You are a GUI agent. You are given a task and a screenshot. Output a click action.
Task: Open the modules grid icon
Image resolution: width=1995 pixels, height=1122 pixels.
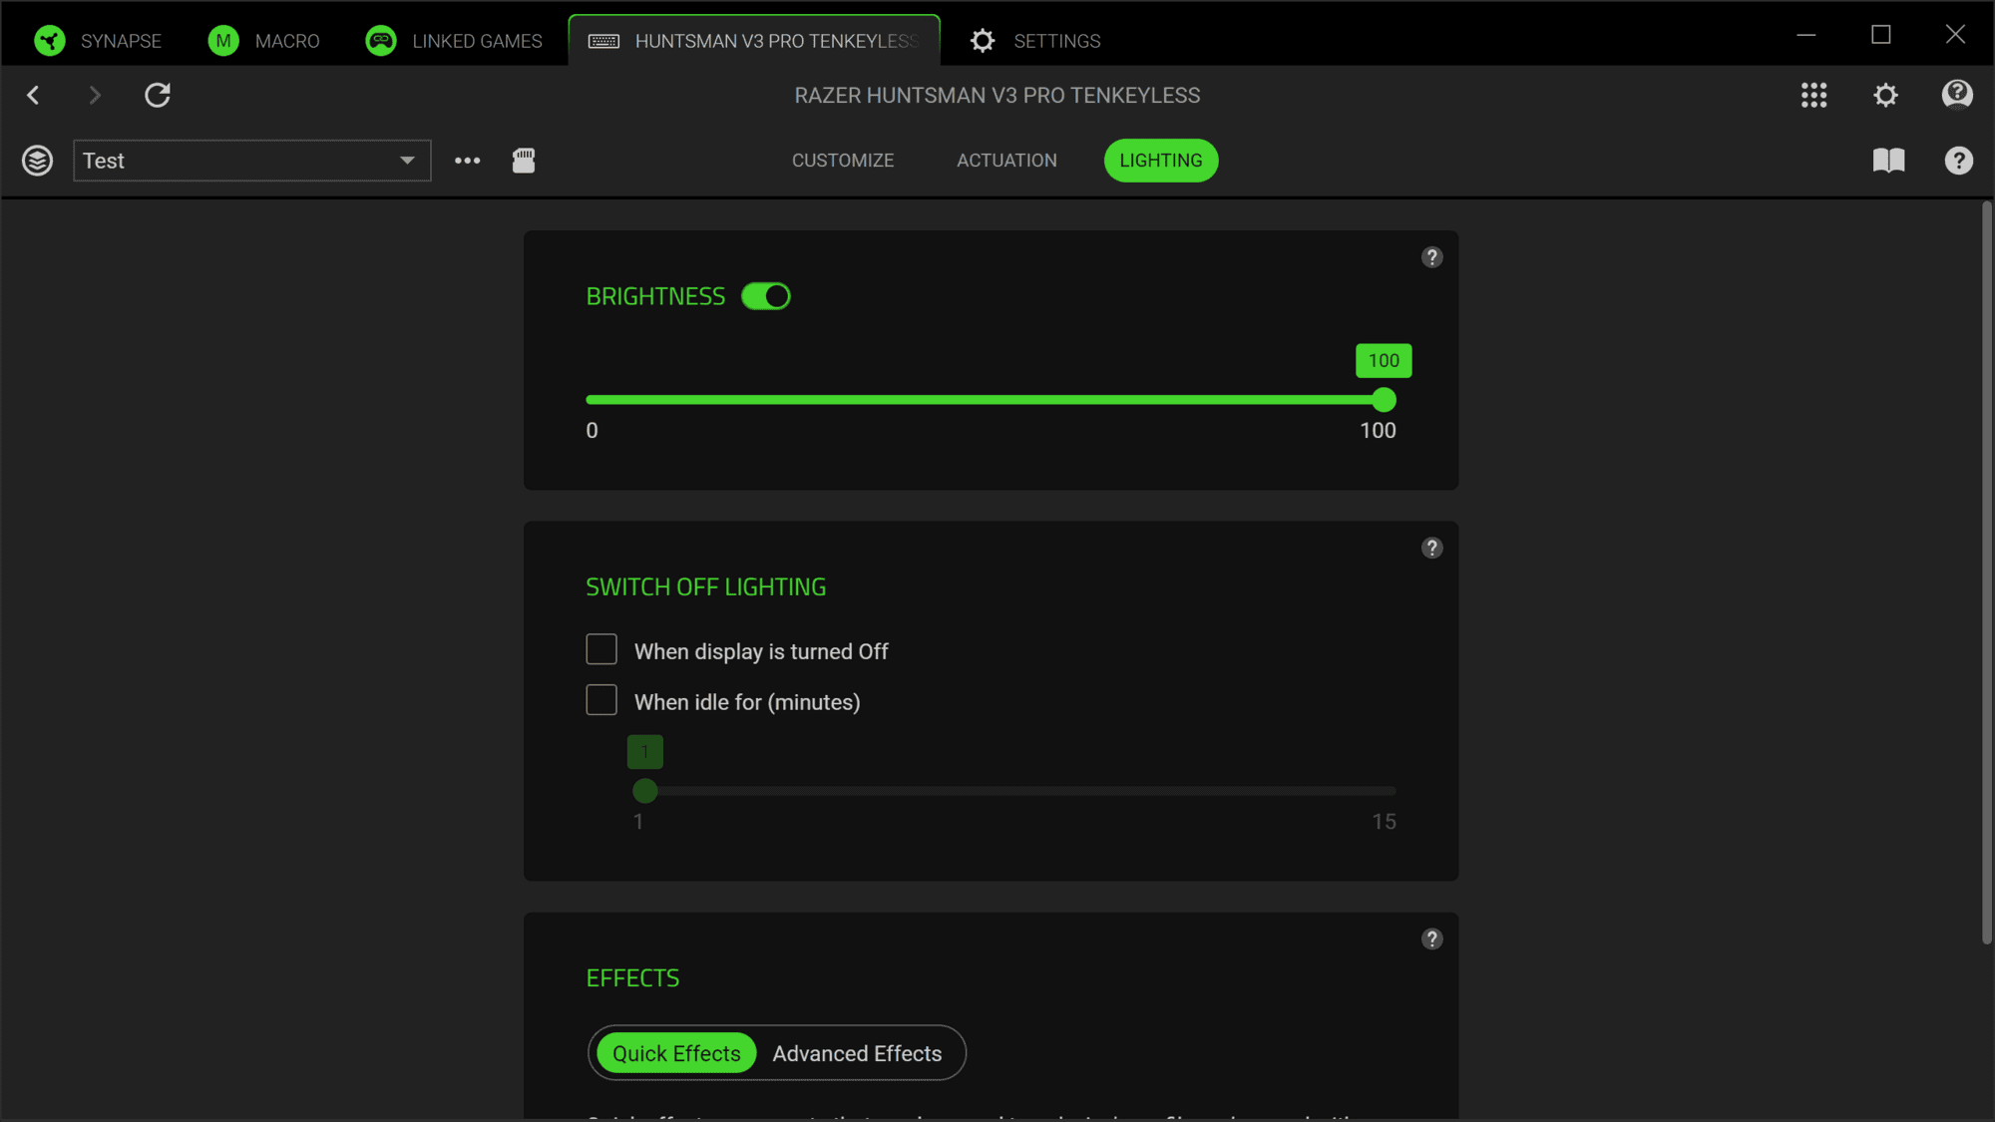(1813, 95)
